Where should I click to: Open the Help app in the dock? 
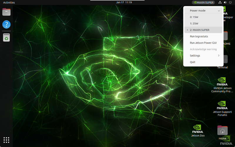pos(6,24)
